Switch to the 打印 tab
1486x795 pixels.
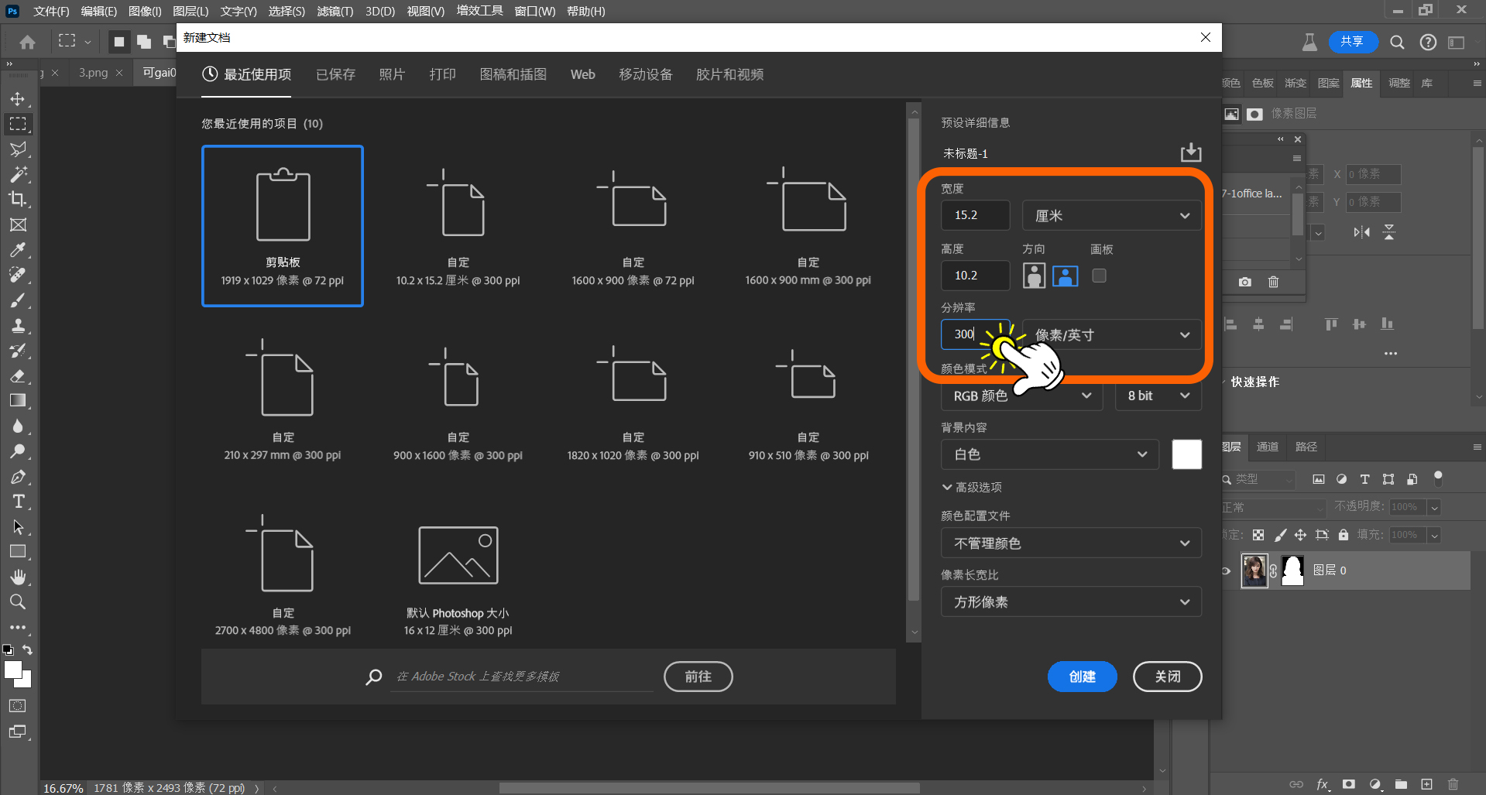point(442,74)
